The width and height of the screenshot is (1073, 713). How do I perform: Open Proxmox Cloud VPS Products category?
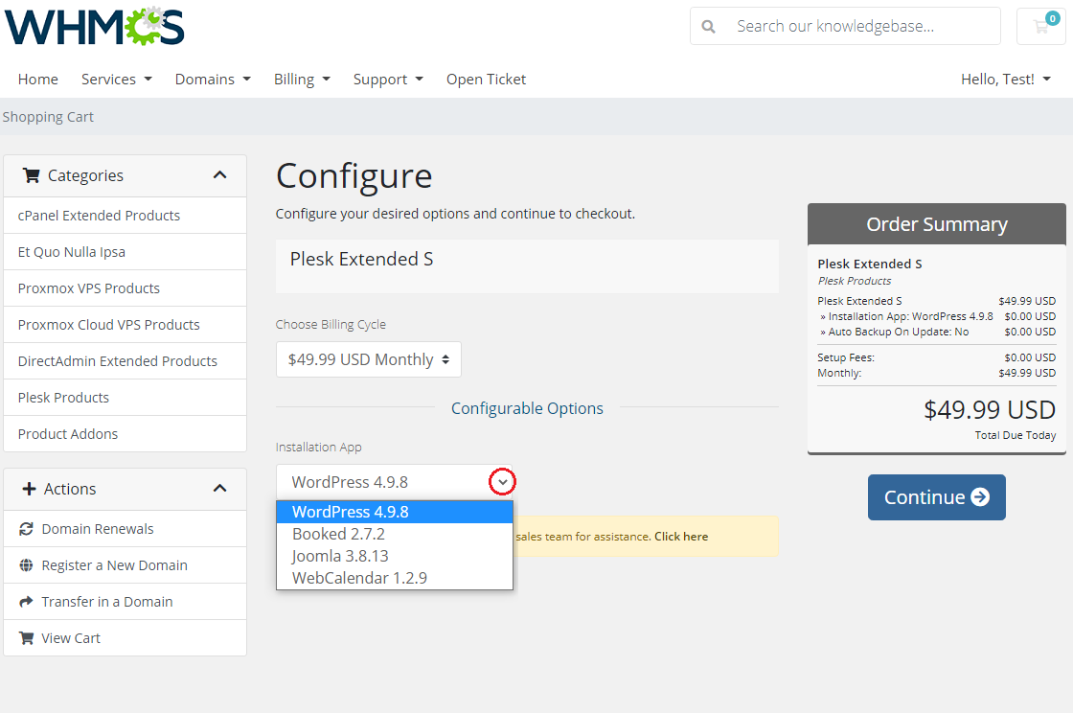point(125,324)
